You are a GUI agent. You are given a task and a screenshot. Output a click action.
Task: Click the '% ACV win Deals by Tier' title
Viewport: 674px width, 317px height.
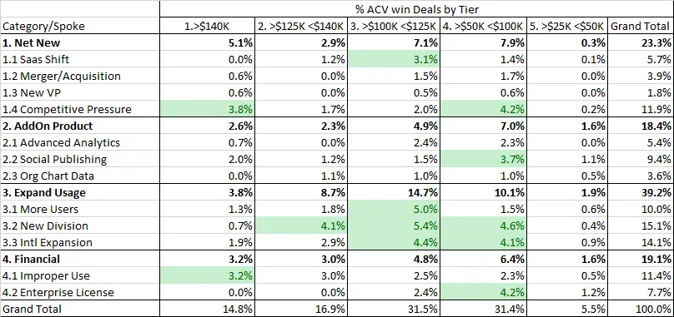(417, 8)
